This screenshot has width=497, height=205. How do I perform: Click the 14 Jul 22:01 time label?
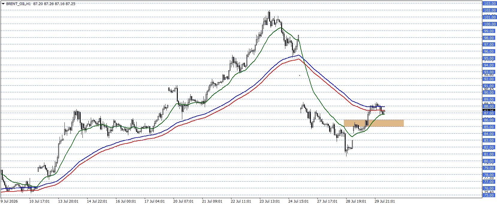(97, 201)
